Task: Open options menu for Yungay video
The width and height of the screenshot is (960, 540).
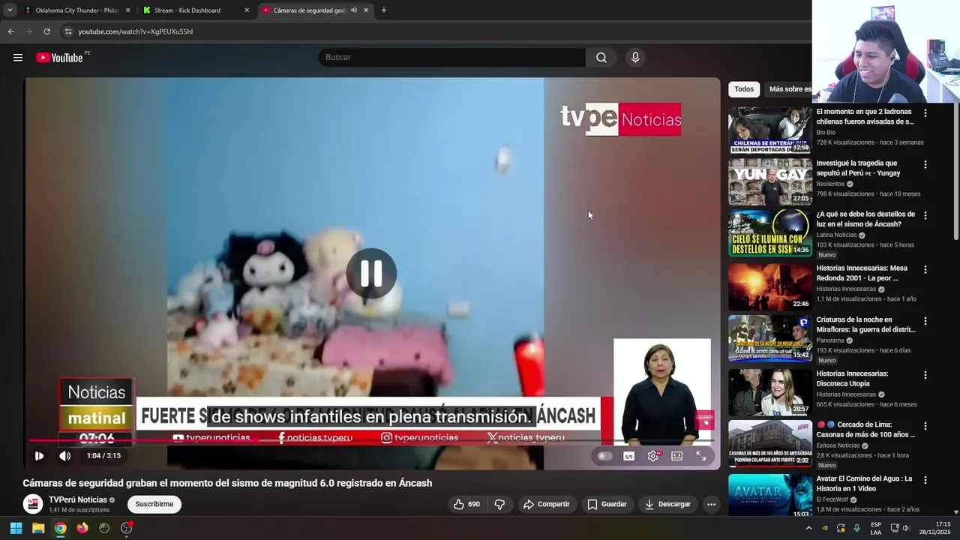Action: pos(925,164)
